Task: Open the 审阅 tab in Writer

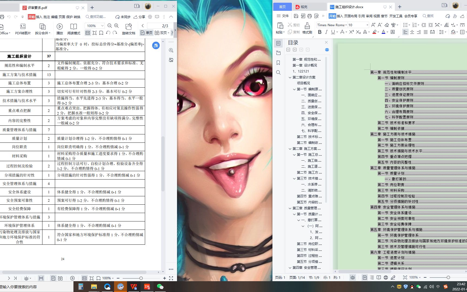Action: (369, 16)
